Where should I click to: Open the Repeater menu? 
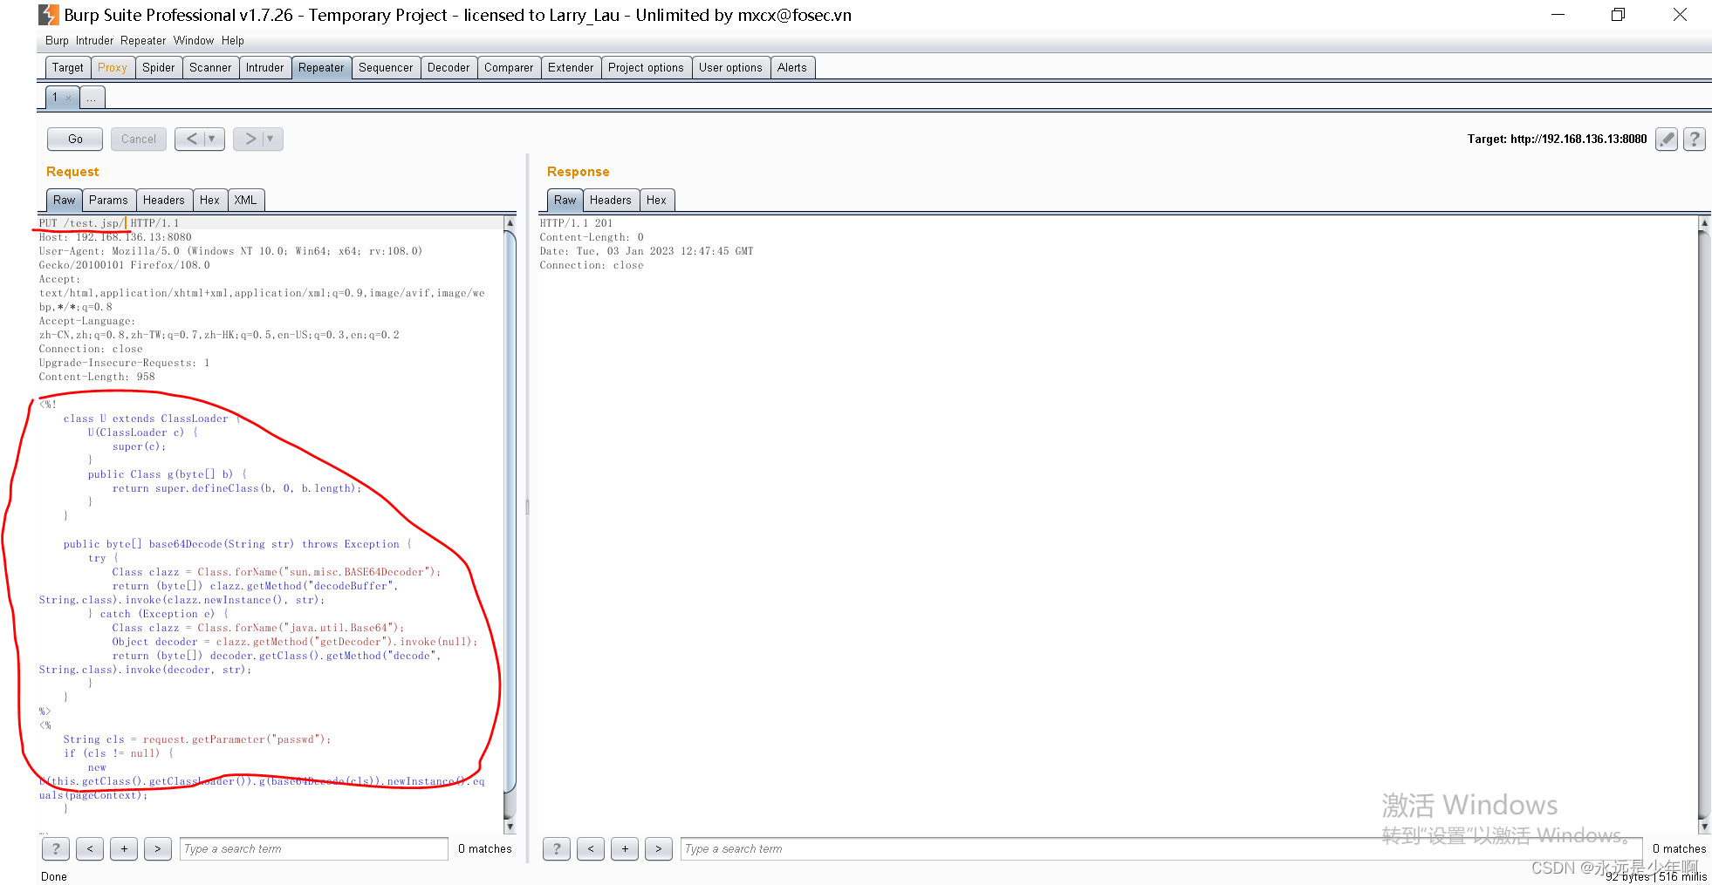tap(143, 41)
